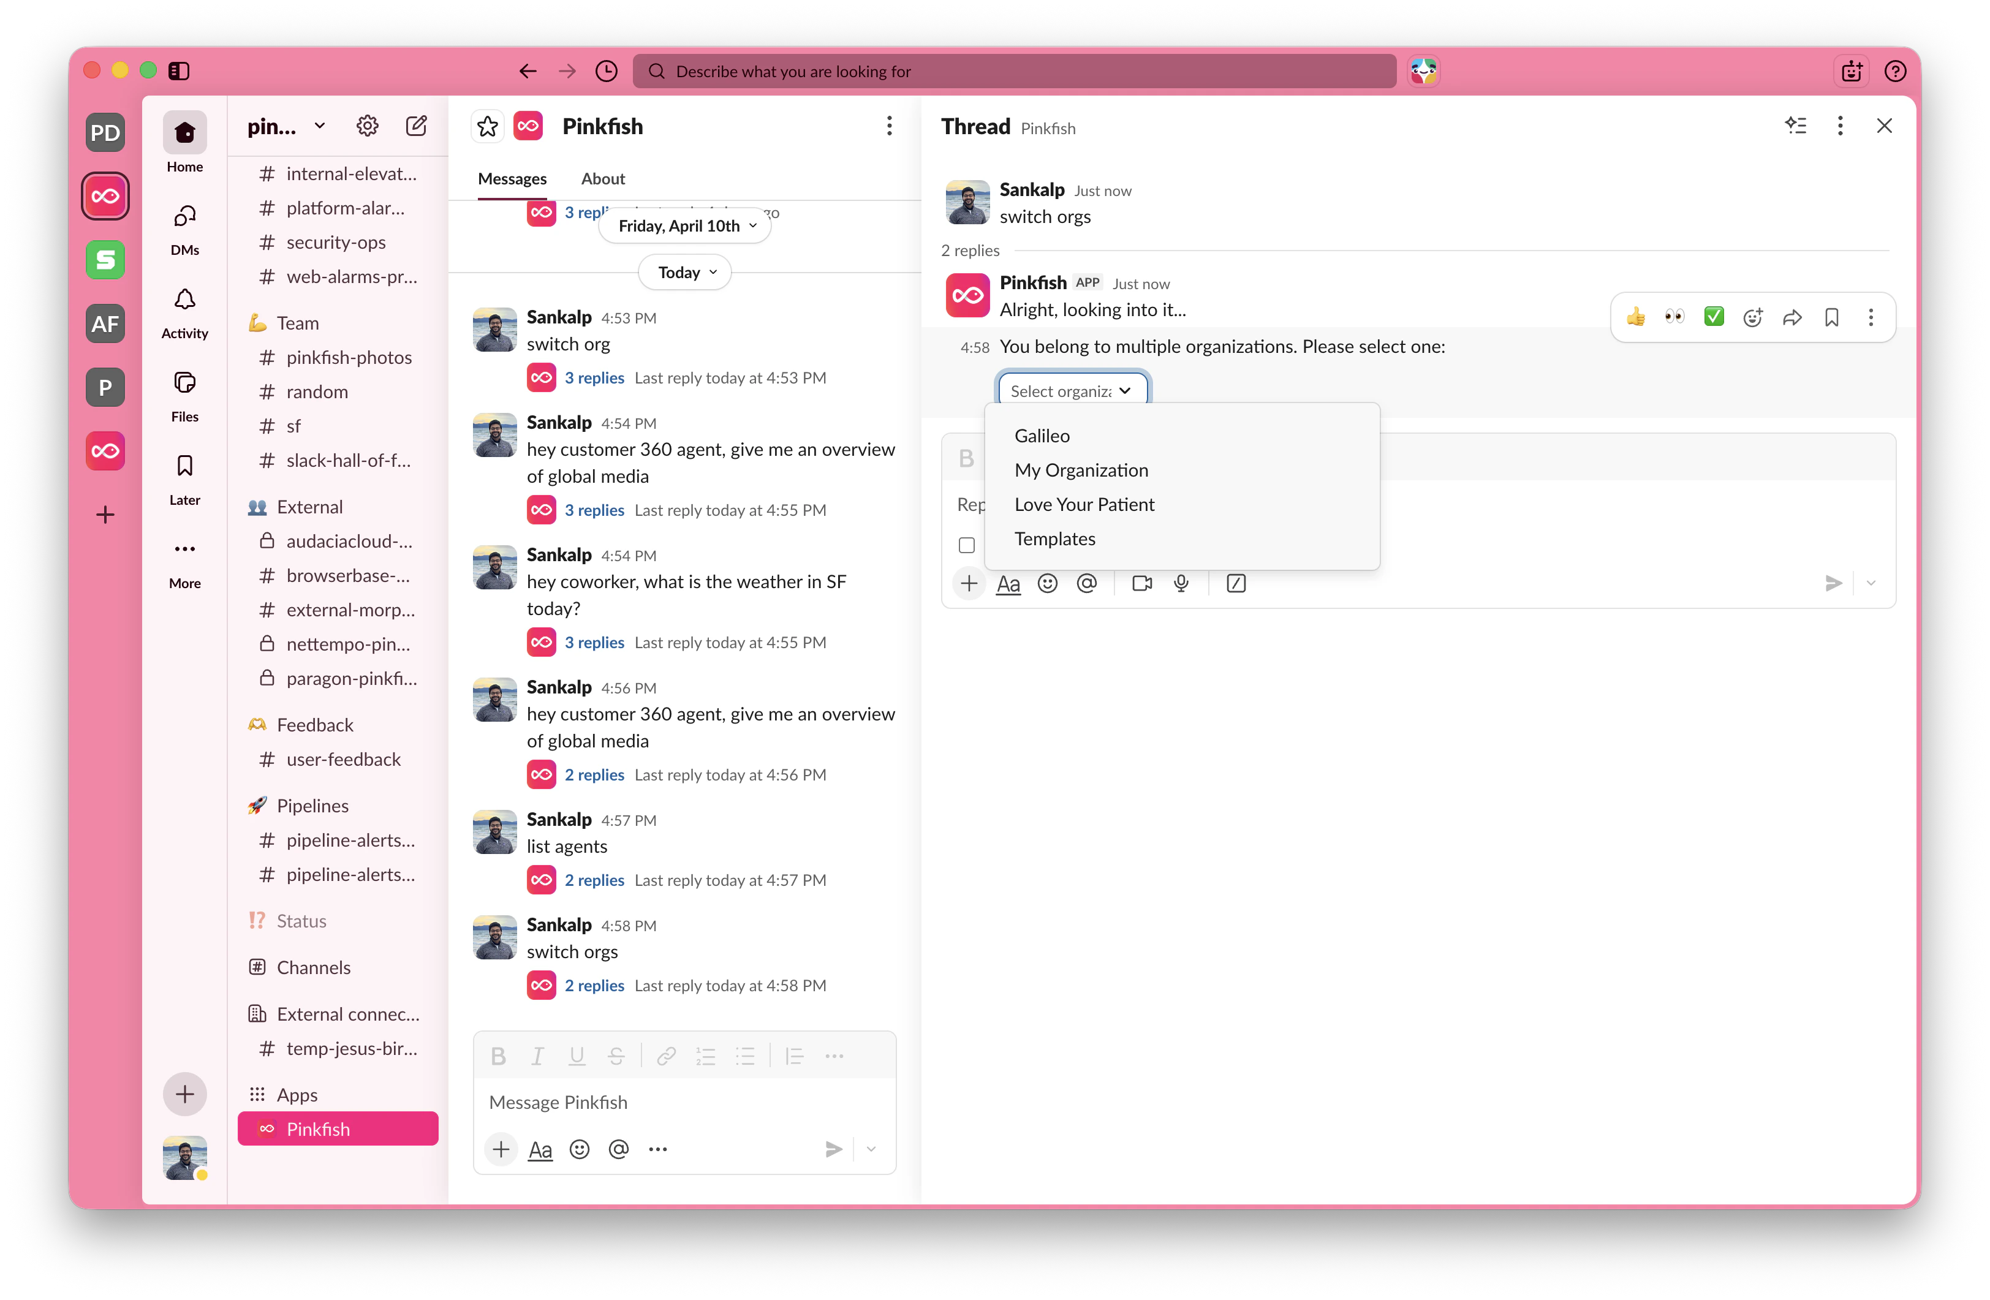Screen dimensions: 1990x1300
Task: Save the Pinkfish reply for later
Action: [1831, 318]
